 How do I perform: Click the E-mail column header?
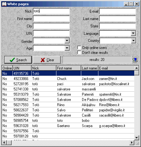(116, 68)
